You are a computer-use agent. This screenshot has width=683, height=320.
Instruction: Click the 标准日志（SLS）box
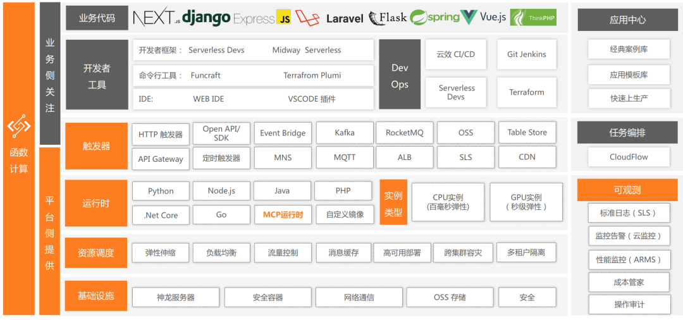[x=629, y=213]
